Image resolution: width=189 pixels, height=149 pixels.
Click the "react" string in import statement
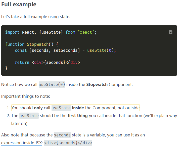coord(86,32)
